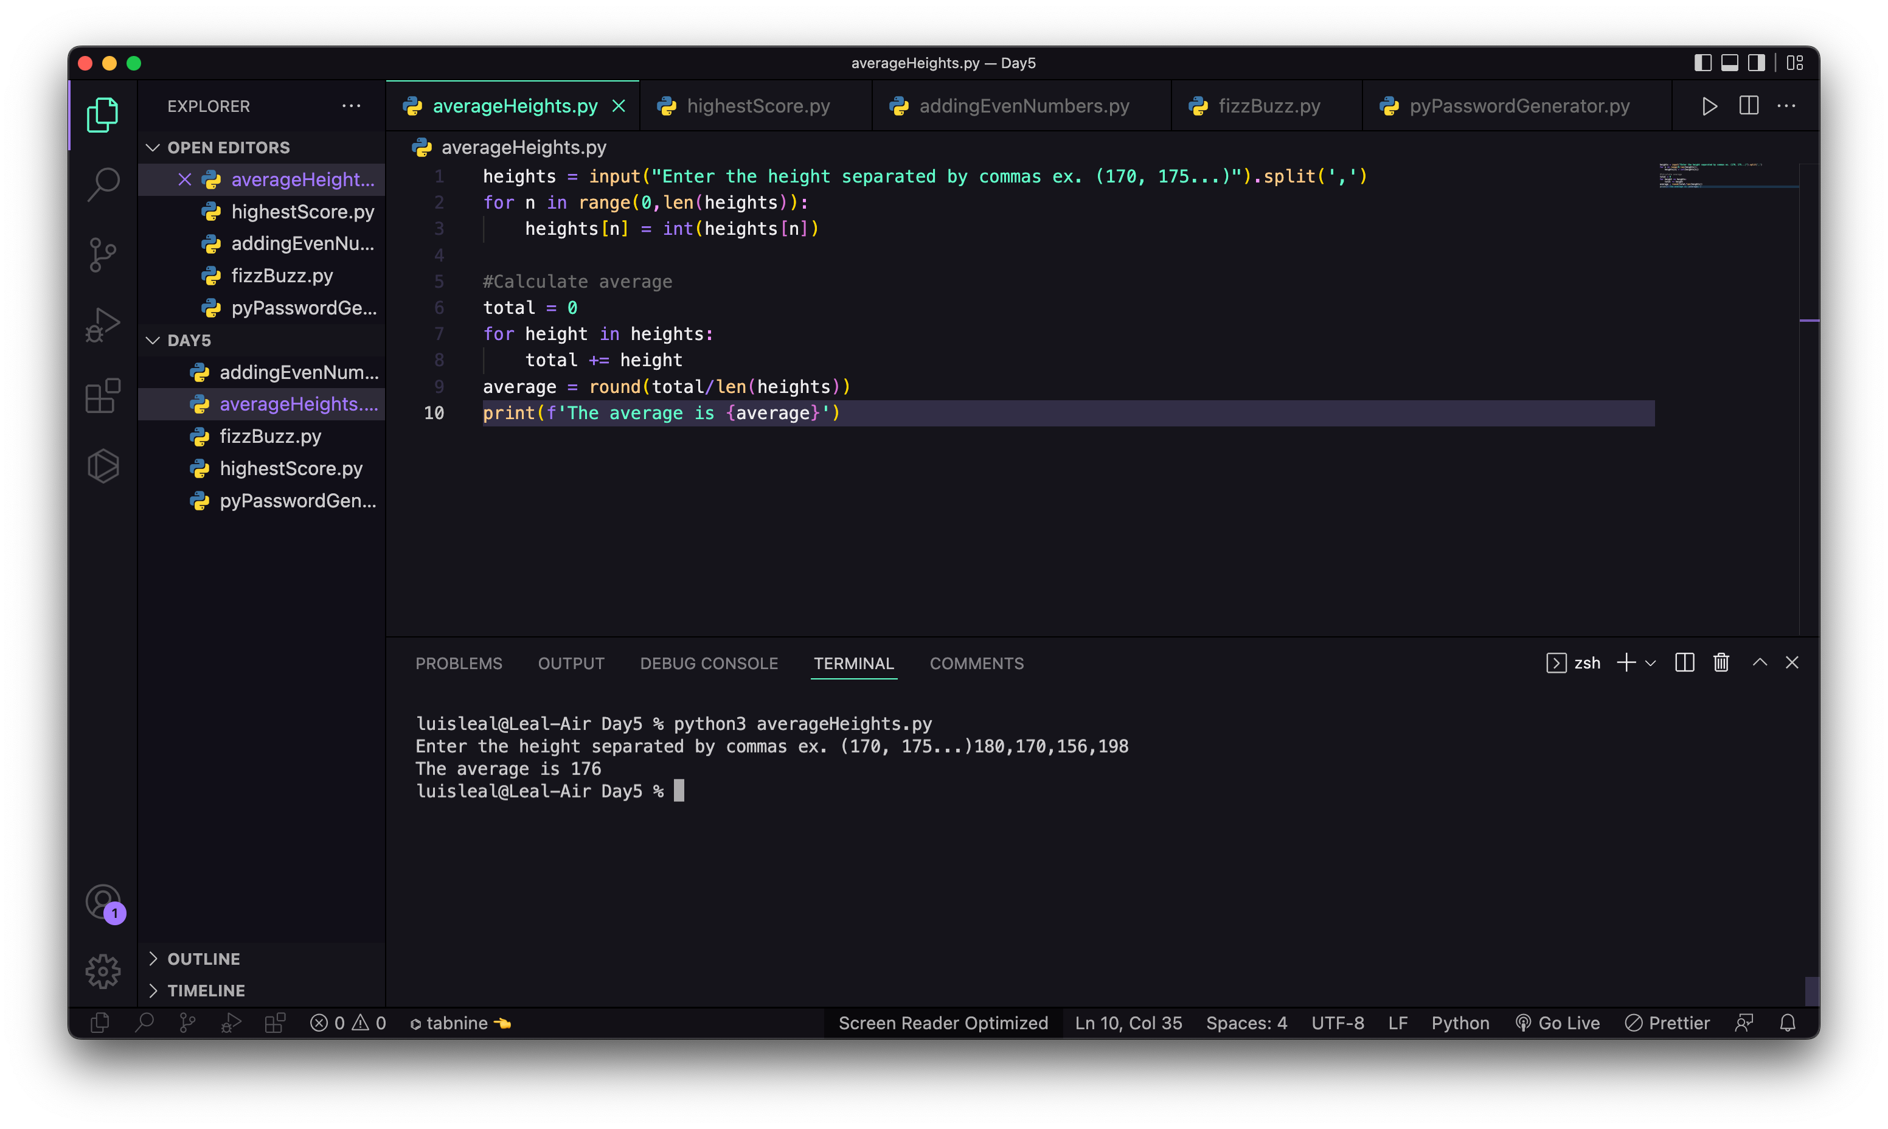Switch to addingEvenNumbers.py editor tab
Viewport: 1888px width, 1129px height.
tap(1022, 106)
